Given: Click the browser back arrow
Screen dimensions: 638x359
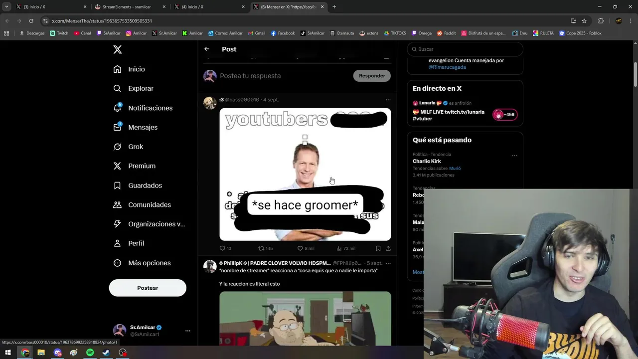Looking at the screenshot, I should click(7, 21).
